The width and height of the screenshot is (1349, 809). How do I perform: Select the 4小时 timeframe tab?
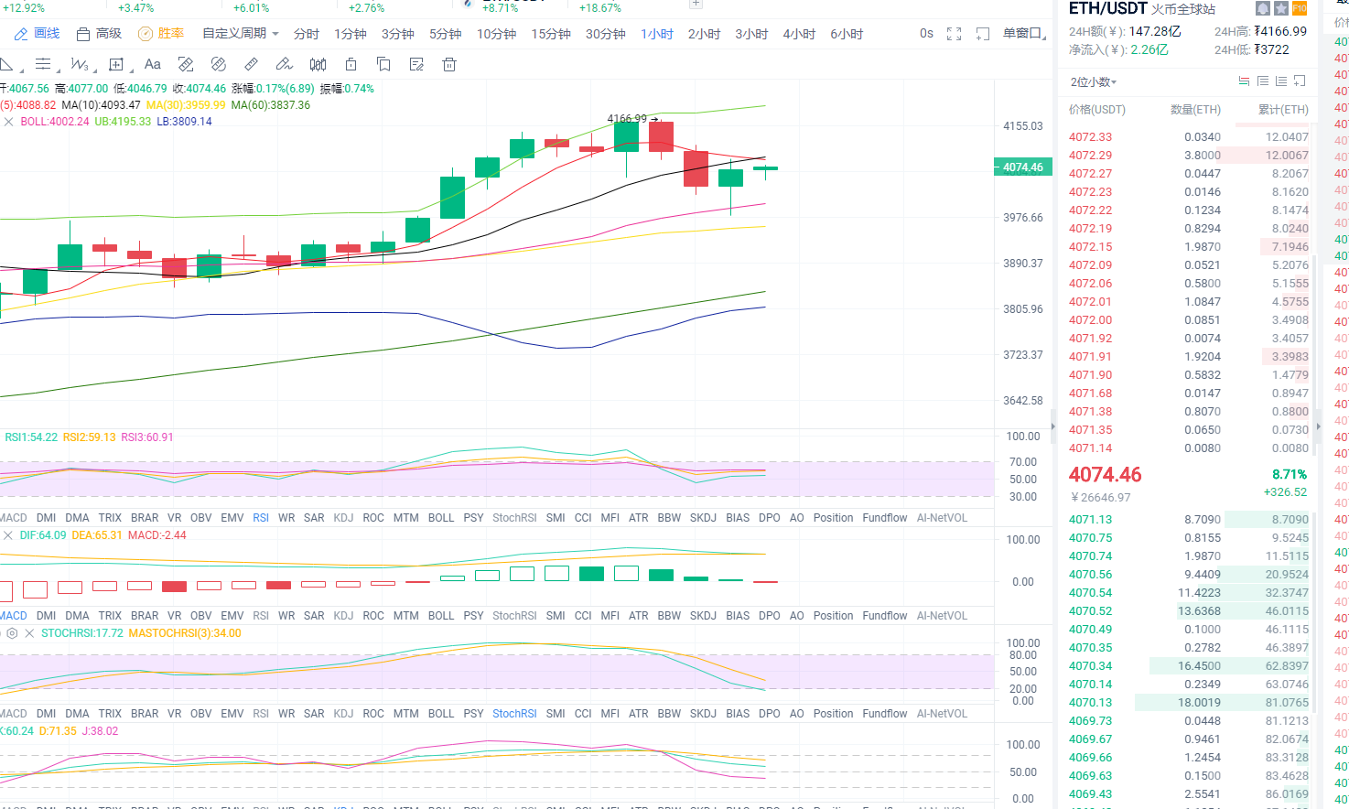[799, 34]
